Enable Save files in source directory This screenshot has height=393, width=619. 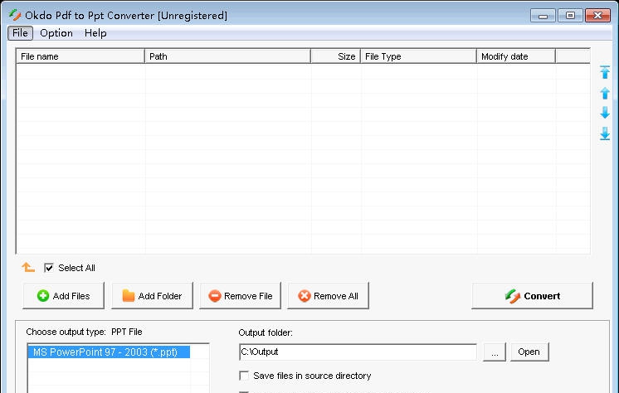point(244,376)
